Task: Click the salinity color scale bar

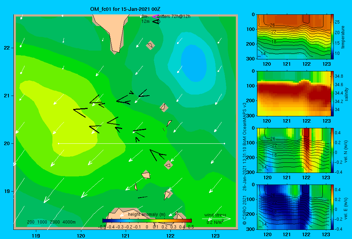Action: (332, 93)
